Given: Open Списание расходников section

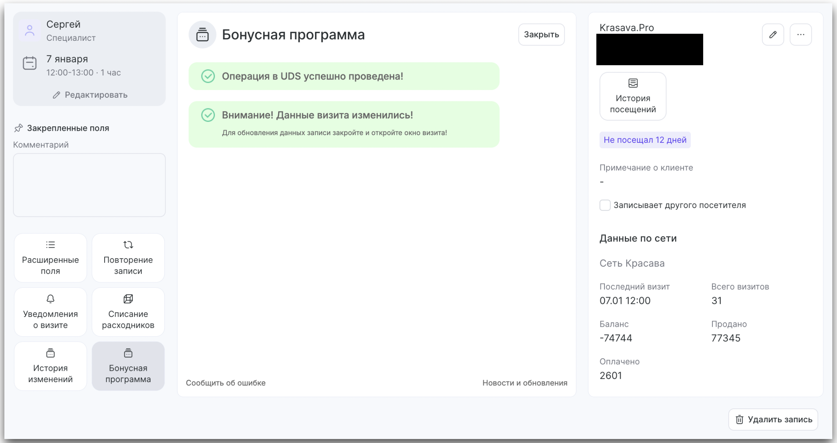Looking at the screenshot, I should point(128,312).
